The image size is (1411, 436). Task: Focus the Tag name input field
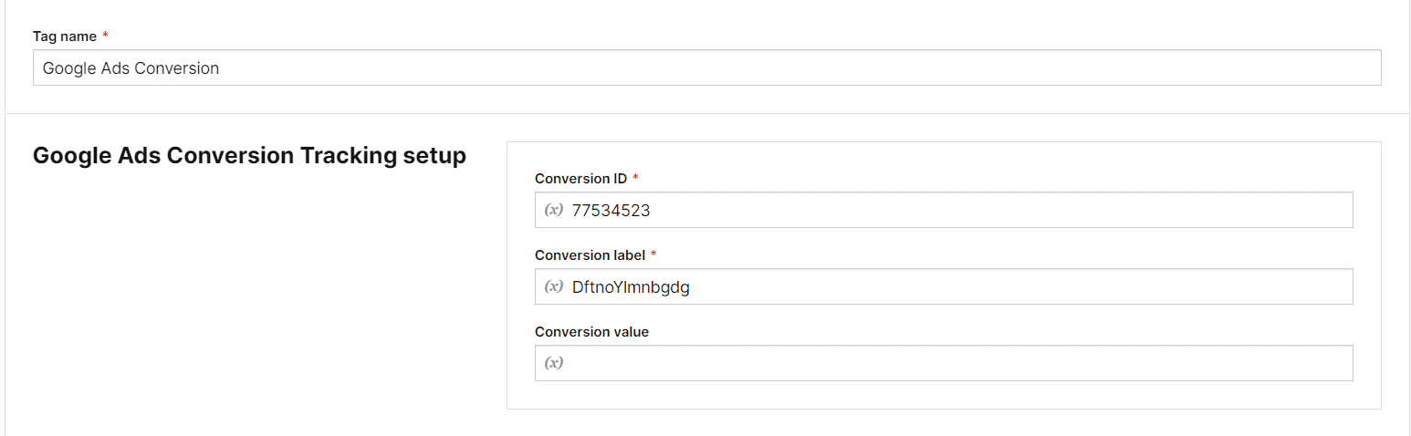(x=706, y=67)
